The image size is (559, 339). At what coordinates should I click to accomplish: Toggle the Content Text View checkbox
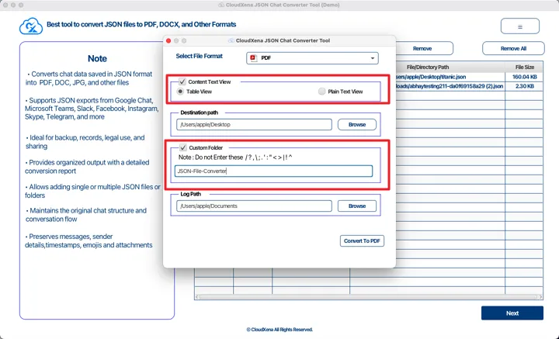pos(182,81)
